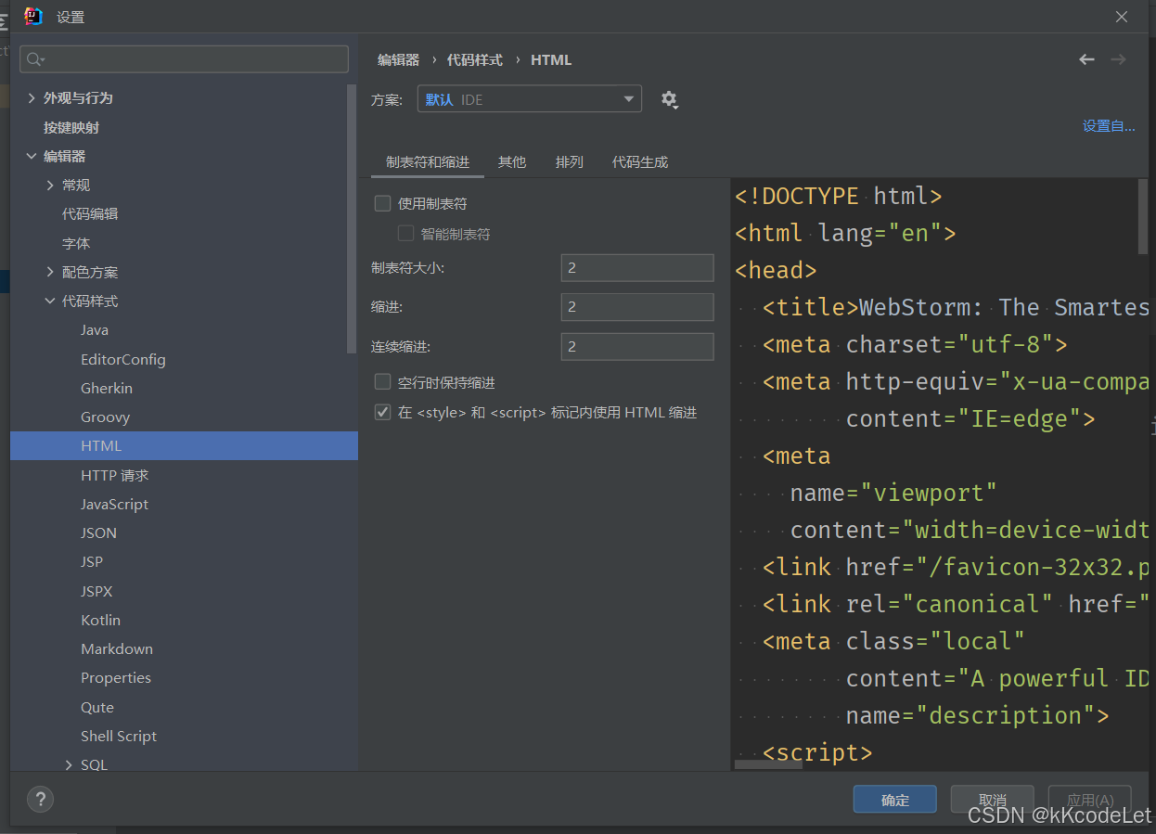Click the settings tree vertical scrollbar

tap(352, 218)
